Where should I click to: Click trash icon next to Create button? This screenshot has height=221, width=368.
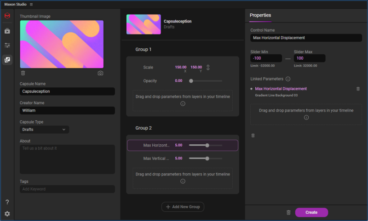[x=289, y=212]
